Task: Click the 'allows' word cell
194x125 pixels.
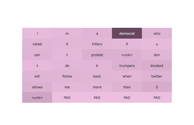Action: coord(37,87)
